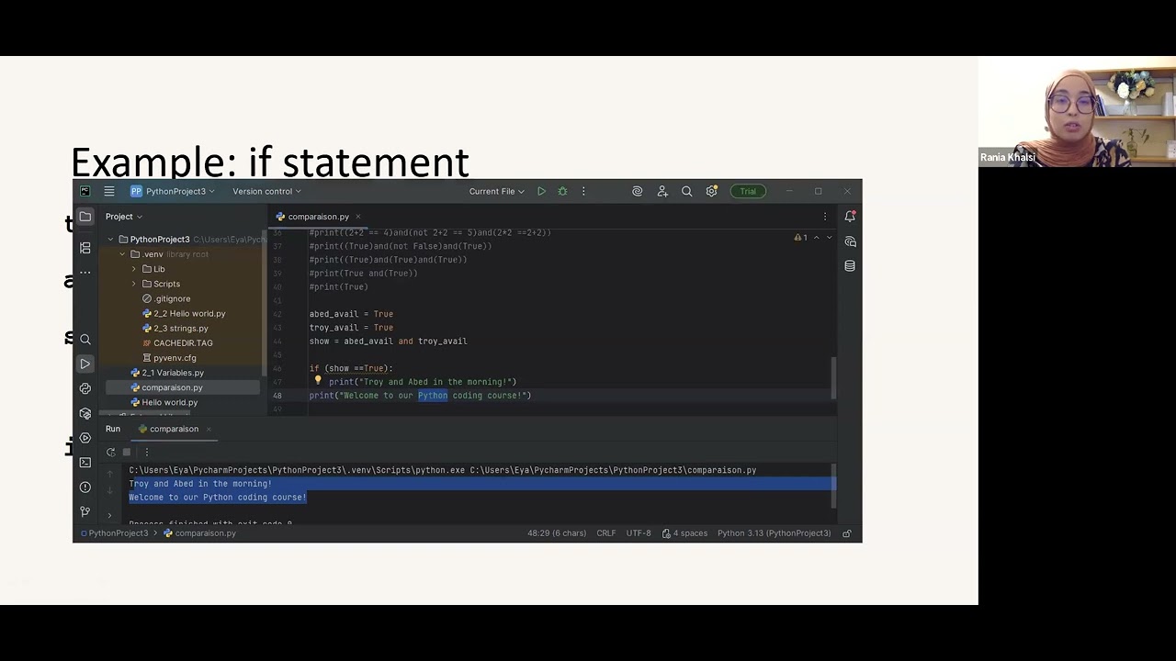1176x661 pixels.
Task: Click the 48:29 cursor position indicator
Action: [x=556, y=533]
